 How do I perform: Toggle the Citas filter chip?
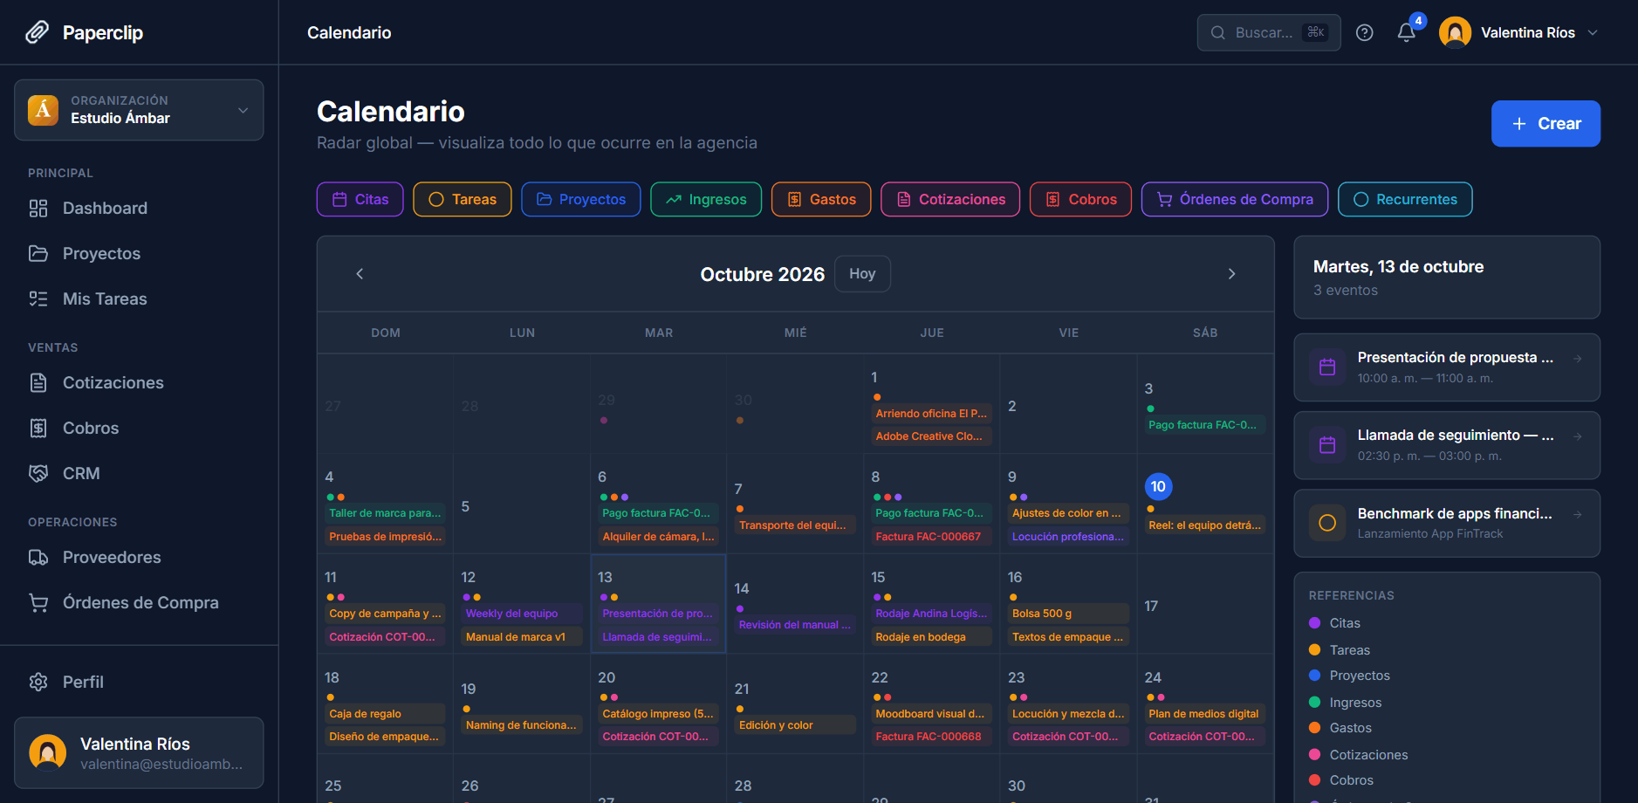click(x=360, y=199)
